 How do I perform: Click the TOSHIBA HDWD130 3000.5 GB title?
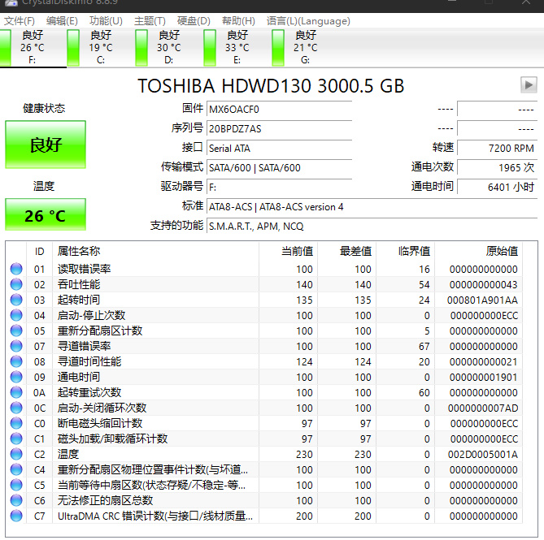click(x=271, y=85)
